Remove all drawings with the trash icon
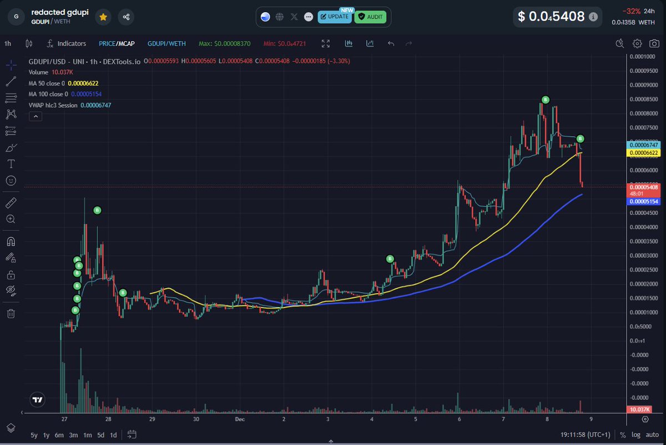 (11, 313)
